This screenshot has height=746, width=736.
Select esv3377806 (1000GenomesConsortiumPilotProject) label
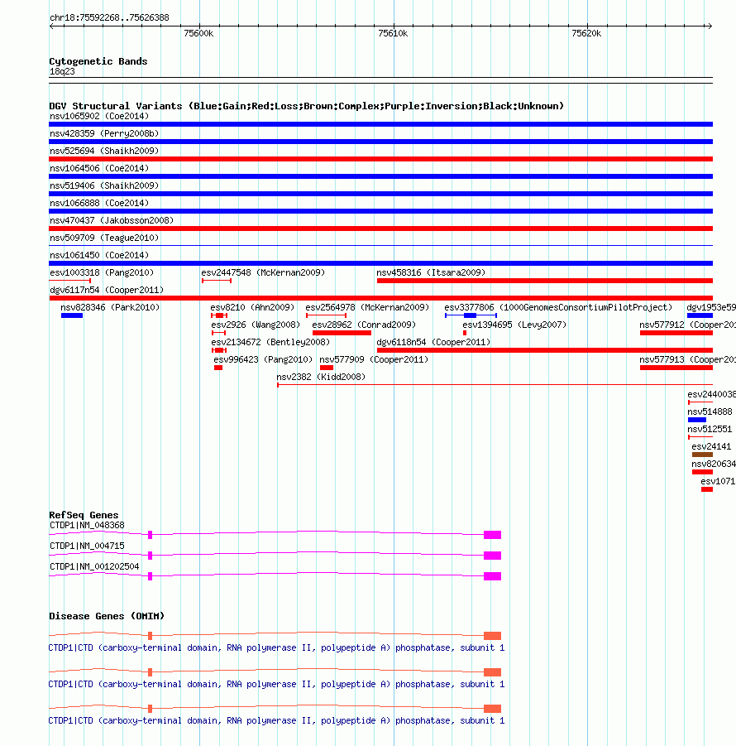[x=558, y=307]
